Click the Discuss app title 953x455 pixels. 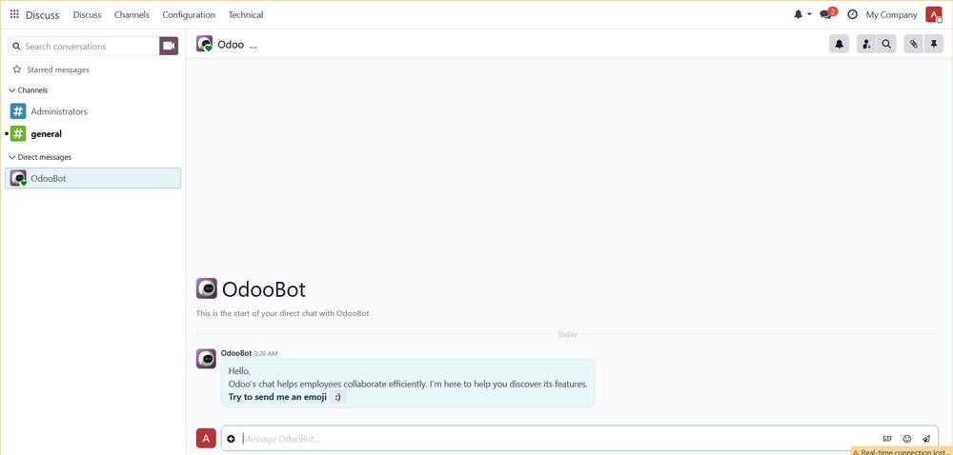pyautogui.click(x=43, y=15)
